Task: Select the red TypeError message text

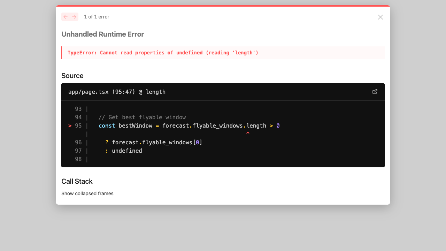Action: pyautogui.click(x=163, y=53)
